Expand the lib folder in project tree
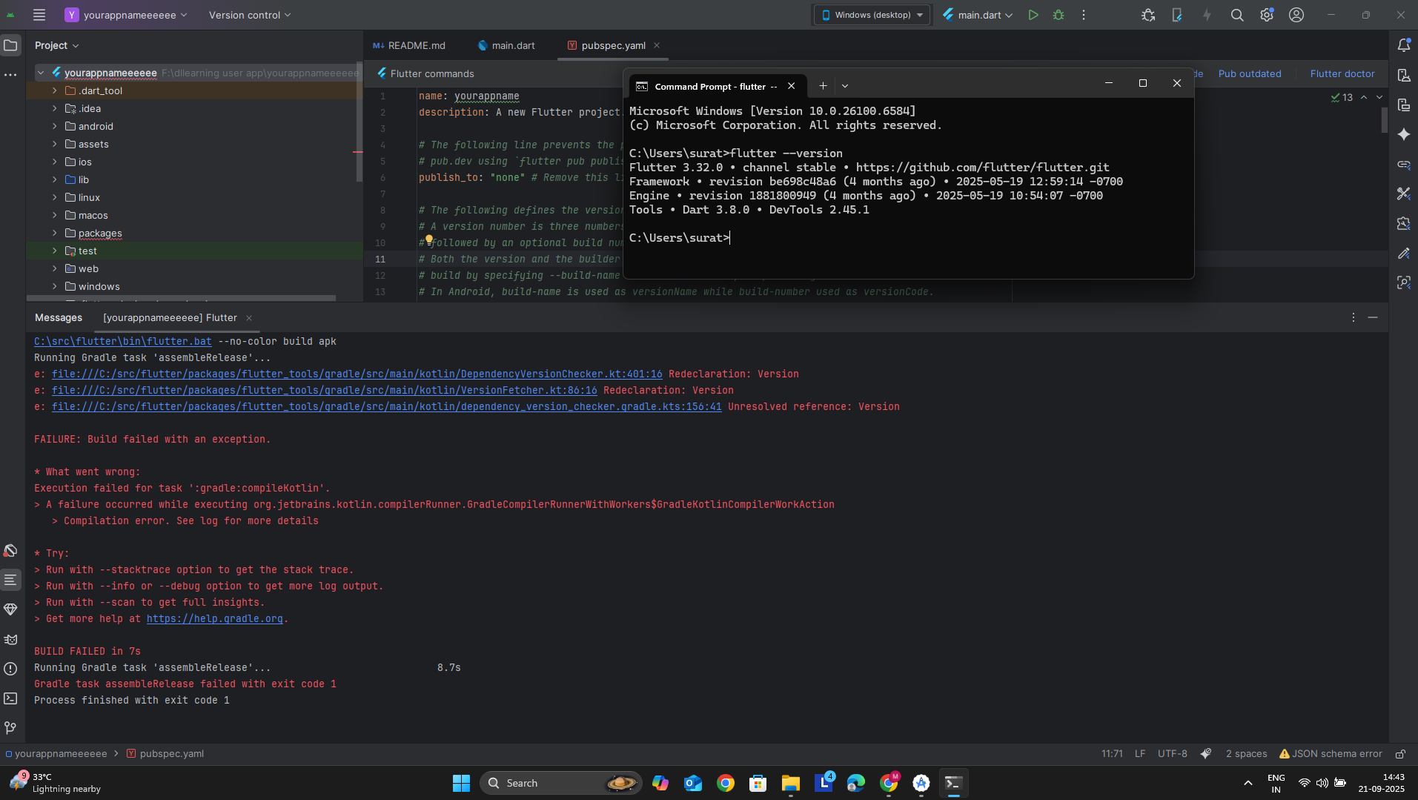Image resolution: width=1418 pixels, height=800 pixels. [x=55, y=180]
